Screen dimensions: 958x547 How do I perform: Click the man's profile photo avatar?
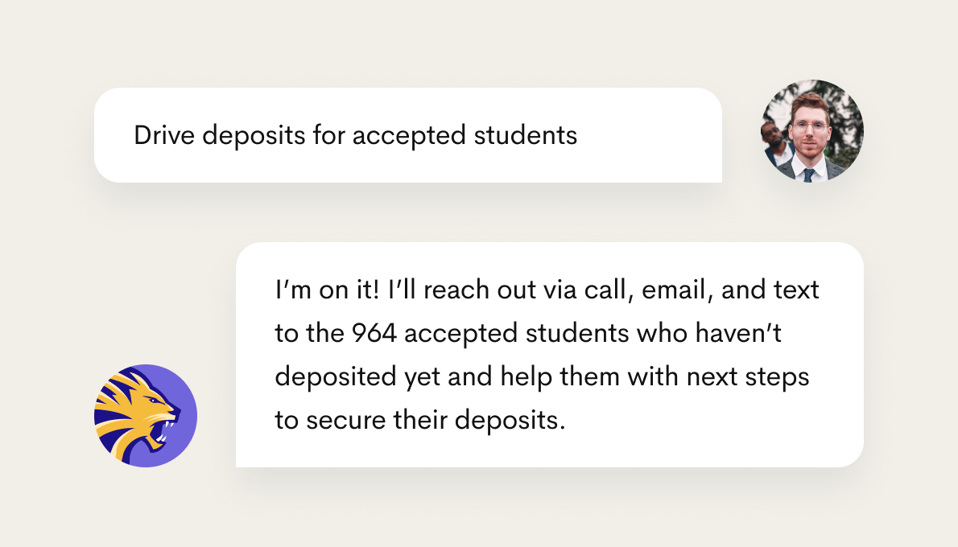click(x=811, y=131)
